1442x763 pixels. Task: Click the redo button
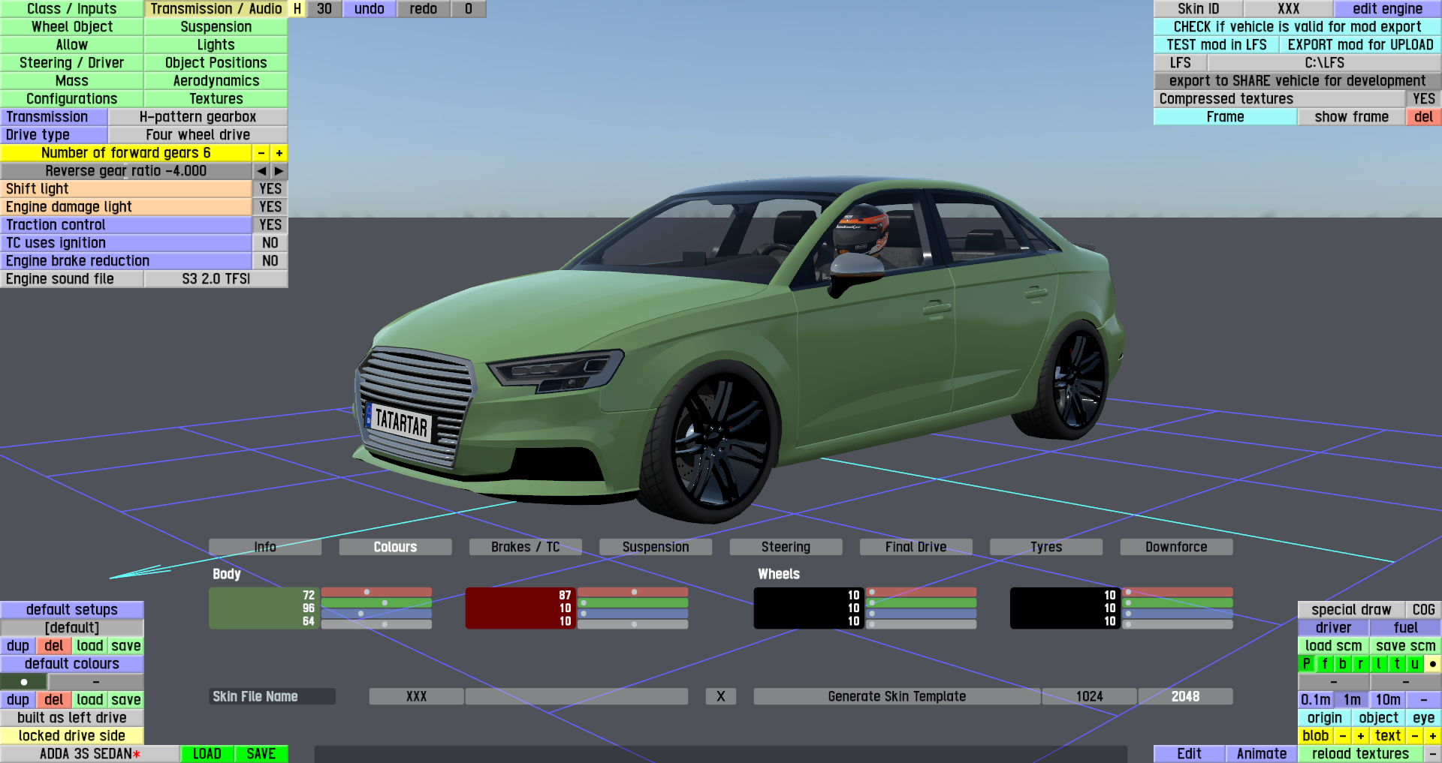[x=424, y=9]
